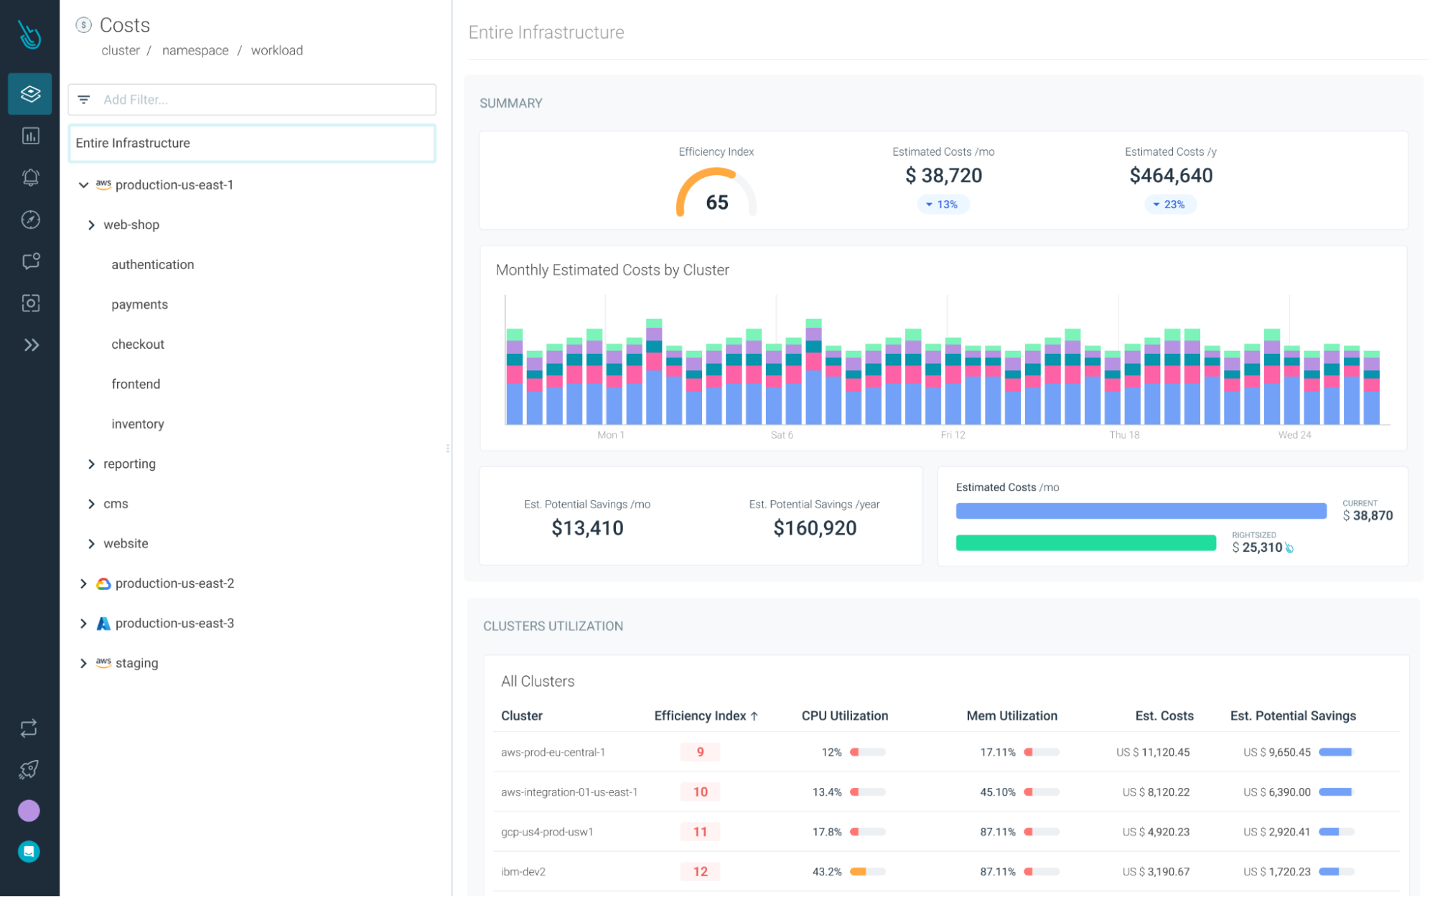This screenshot has width=1435, height=897.
Task: Open the chat feedback icon in sidebar
Action: click(29, 261)
